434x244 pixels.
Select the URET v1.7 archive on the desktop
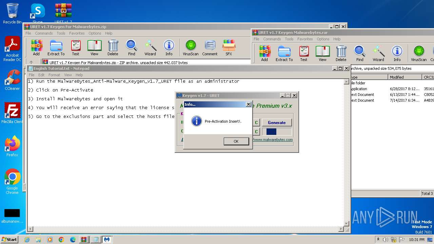(63, 14)
